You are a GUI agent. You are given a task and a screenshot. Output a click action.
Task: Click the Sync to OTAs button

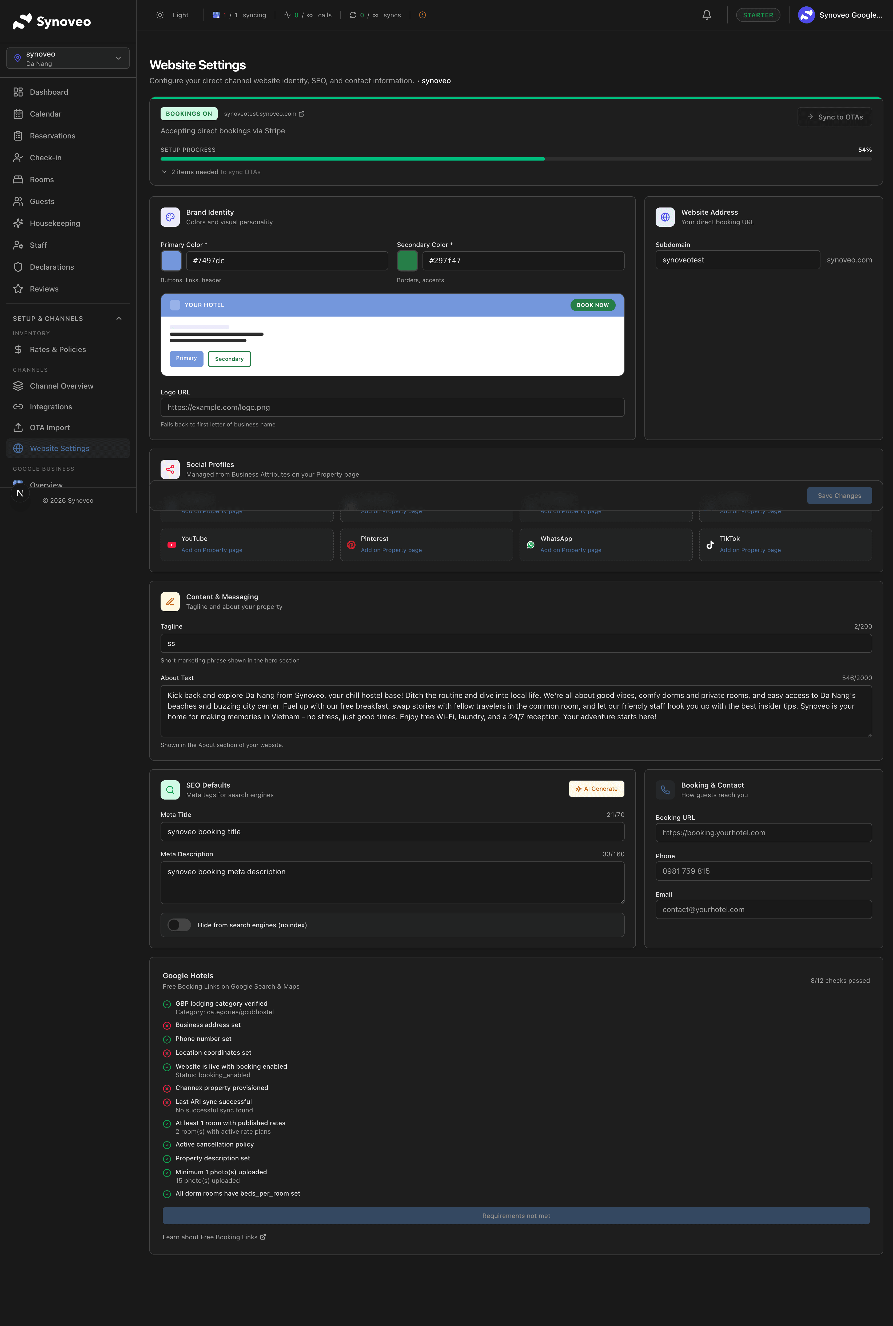(x=834, y=116)
